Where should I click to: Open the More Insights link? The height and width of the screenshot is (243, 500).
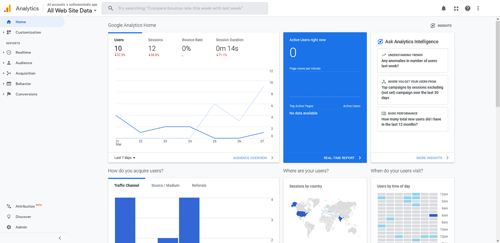tap(432, 158)
